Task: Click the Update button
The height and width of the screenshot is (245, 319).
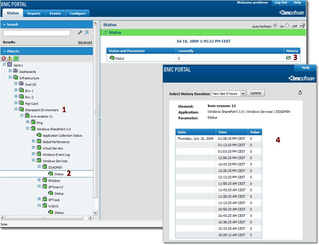Action: [256, 93]
